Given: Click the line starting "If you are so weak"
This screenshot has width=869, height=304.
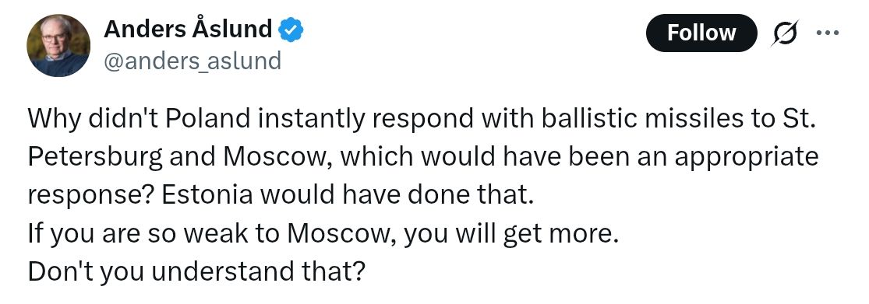Looking at the screenshot, I should point(323,234).
